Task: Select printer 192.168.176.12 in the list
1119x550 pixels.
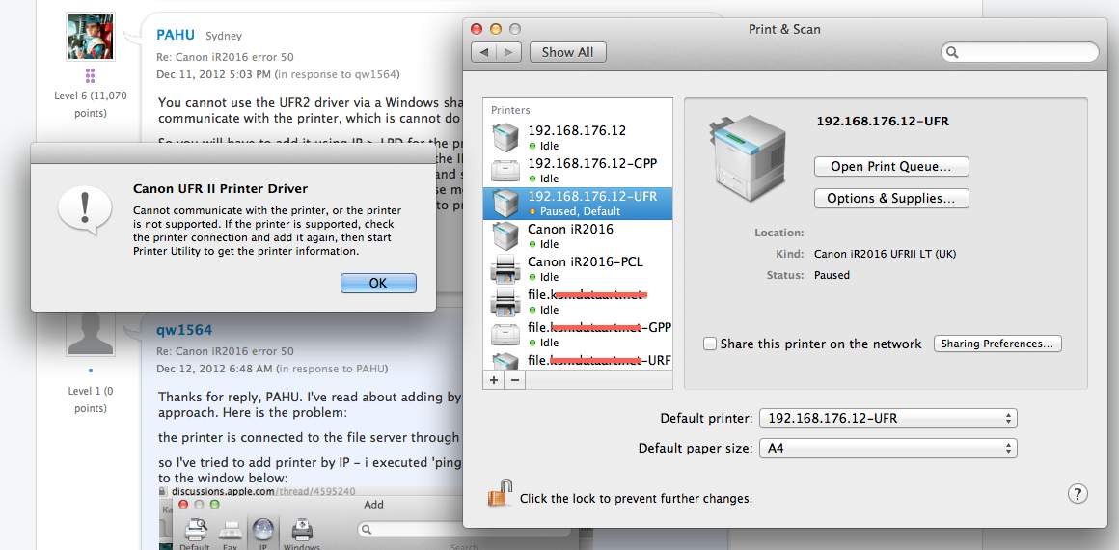Action: coord(577,137)
